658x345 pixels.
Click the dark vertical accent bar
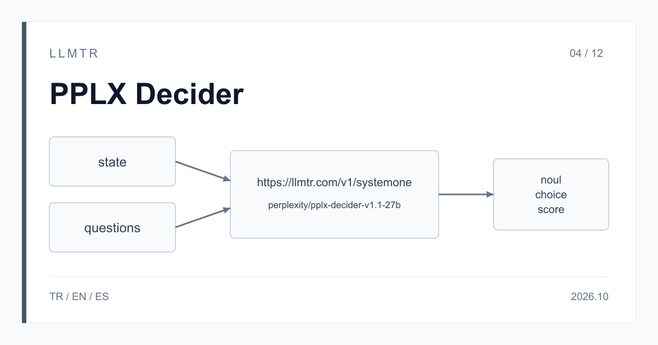(24, 173)
